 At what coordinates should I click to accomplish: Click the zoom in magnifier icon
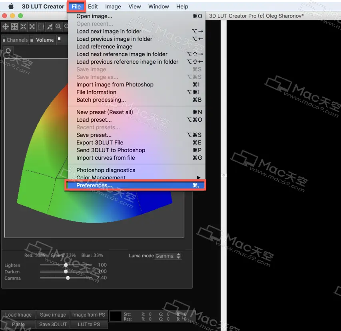[x=58, y=26]
